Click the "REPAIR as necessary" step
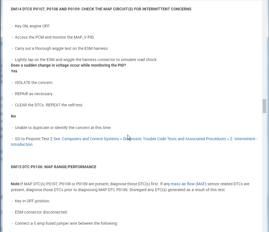This screenshot has width=269, height=232. [x=34, y=94]
